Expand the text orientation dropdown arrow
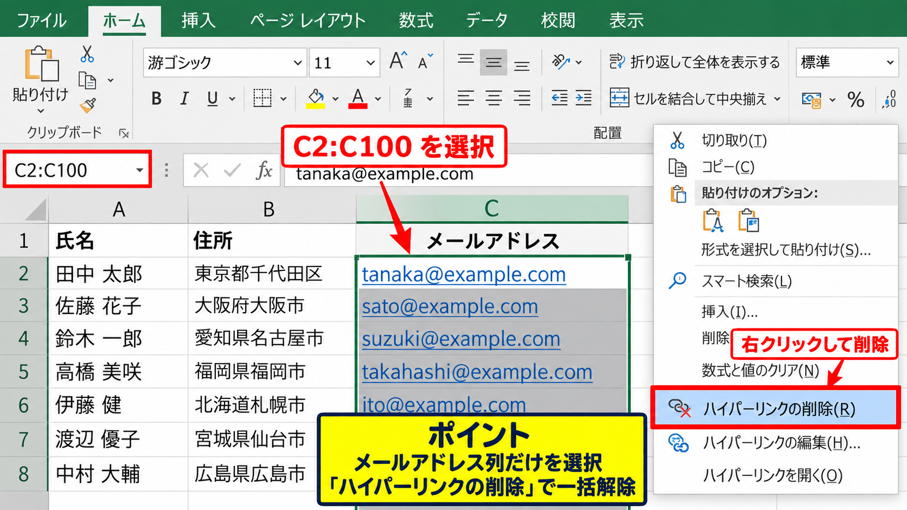Viewport: 907px width, 510px height. point(579,62)
